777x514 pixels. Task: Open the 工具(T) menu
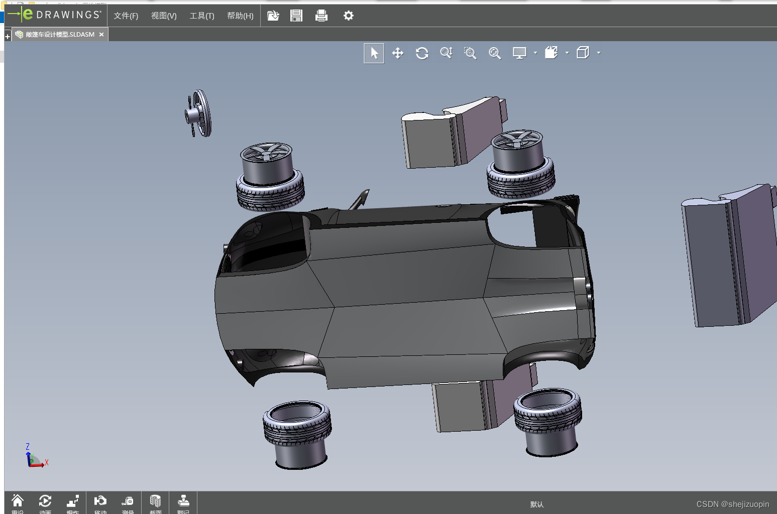(202, 16)
